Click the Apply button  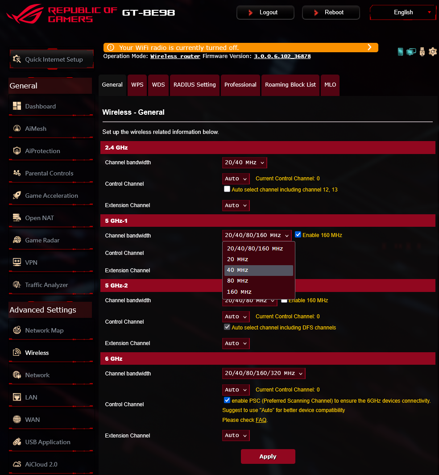click(x=268, y=457)
